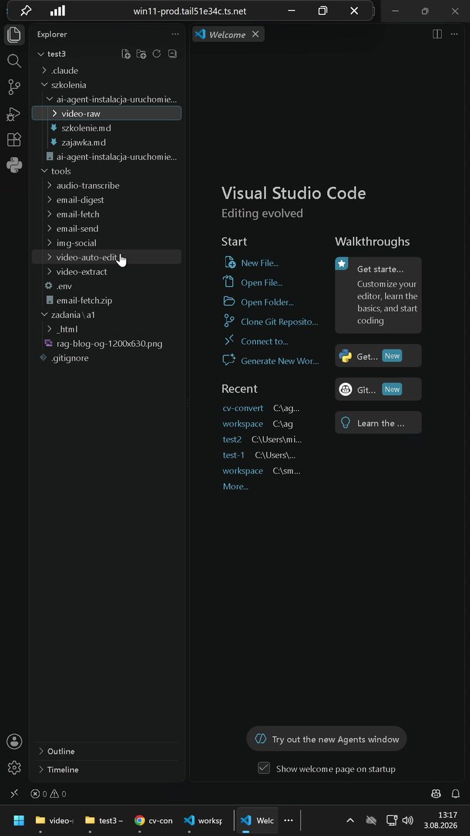Select the Welcome editor tab
Image resolution: width=470 pixels, height=836 pixels.
coord(228,34)
